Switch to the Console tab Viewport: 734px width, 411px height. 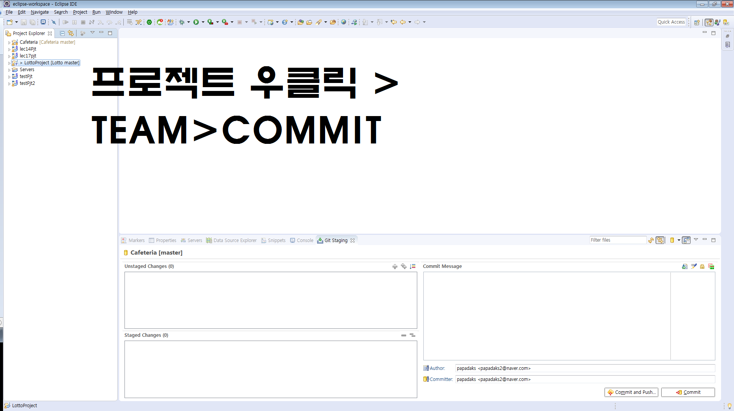pyautogui.click(x=302, y=241)
